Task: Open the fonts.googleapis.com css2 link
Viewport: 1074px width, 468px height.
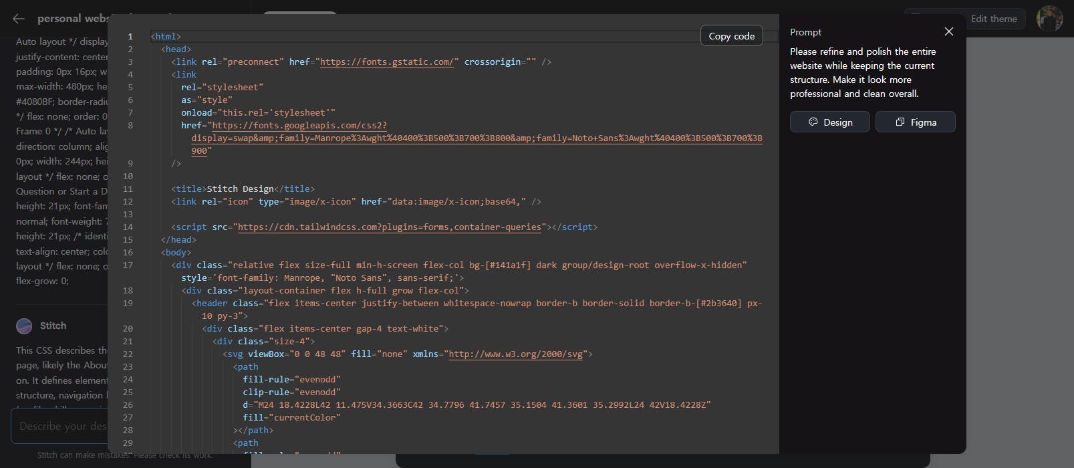Action: tap(299, 126)
